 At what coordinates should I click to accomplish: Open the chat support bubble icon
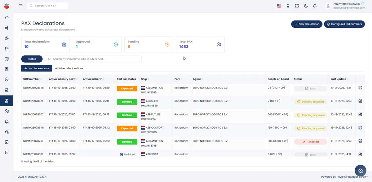(x=360, y=171)
